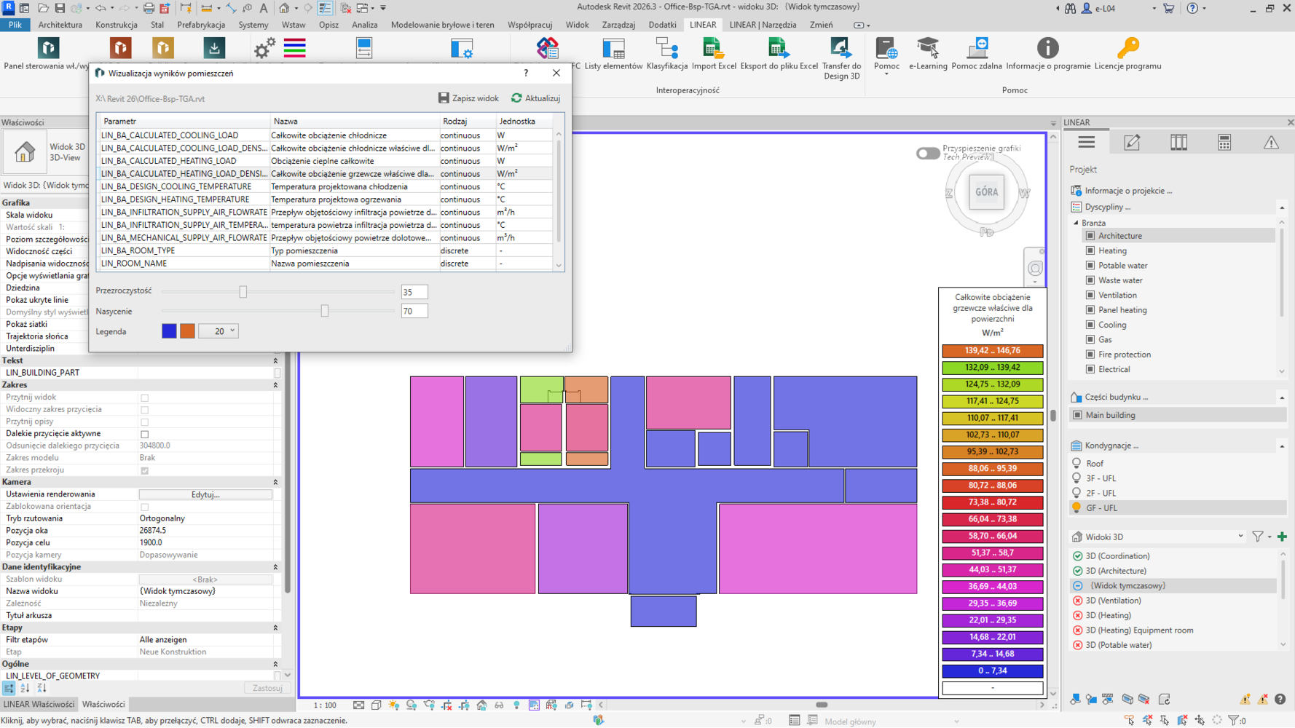Collapse the Branża tree node

coord(1076,223)
